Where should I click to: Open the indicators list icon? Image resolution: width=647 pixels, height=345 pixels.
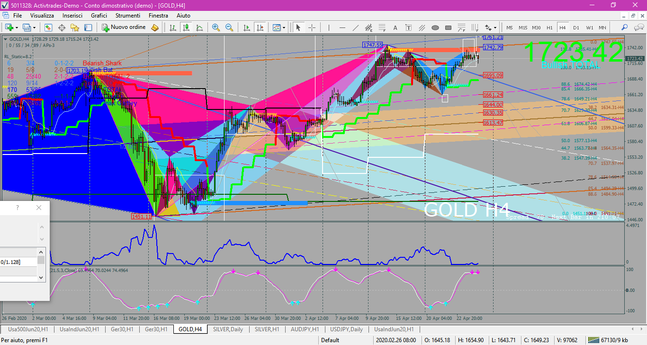coord(277,27)
